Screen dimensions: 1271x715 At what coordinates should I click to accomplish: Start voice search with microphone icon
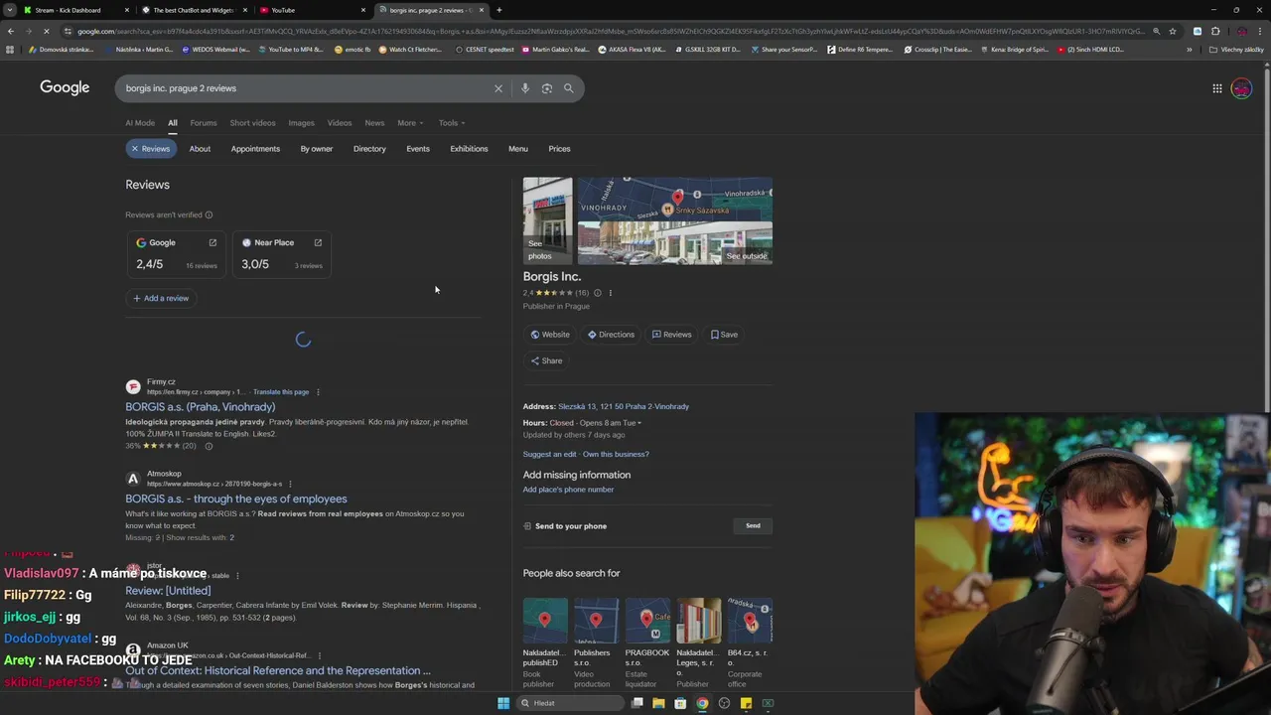pos(525,88)
